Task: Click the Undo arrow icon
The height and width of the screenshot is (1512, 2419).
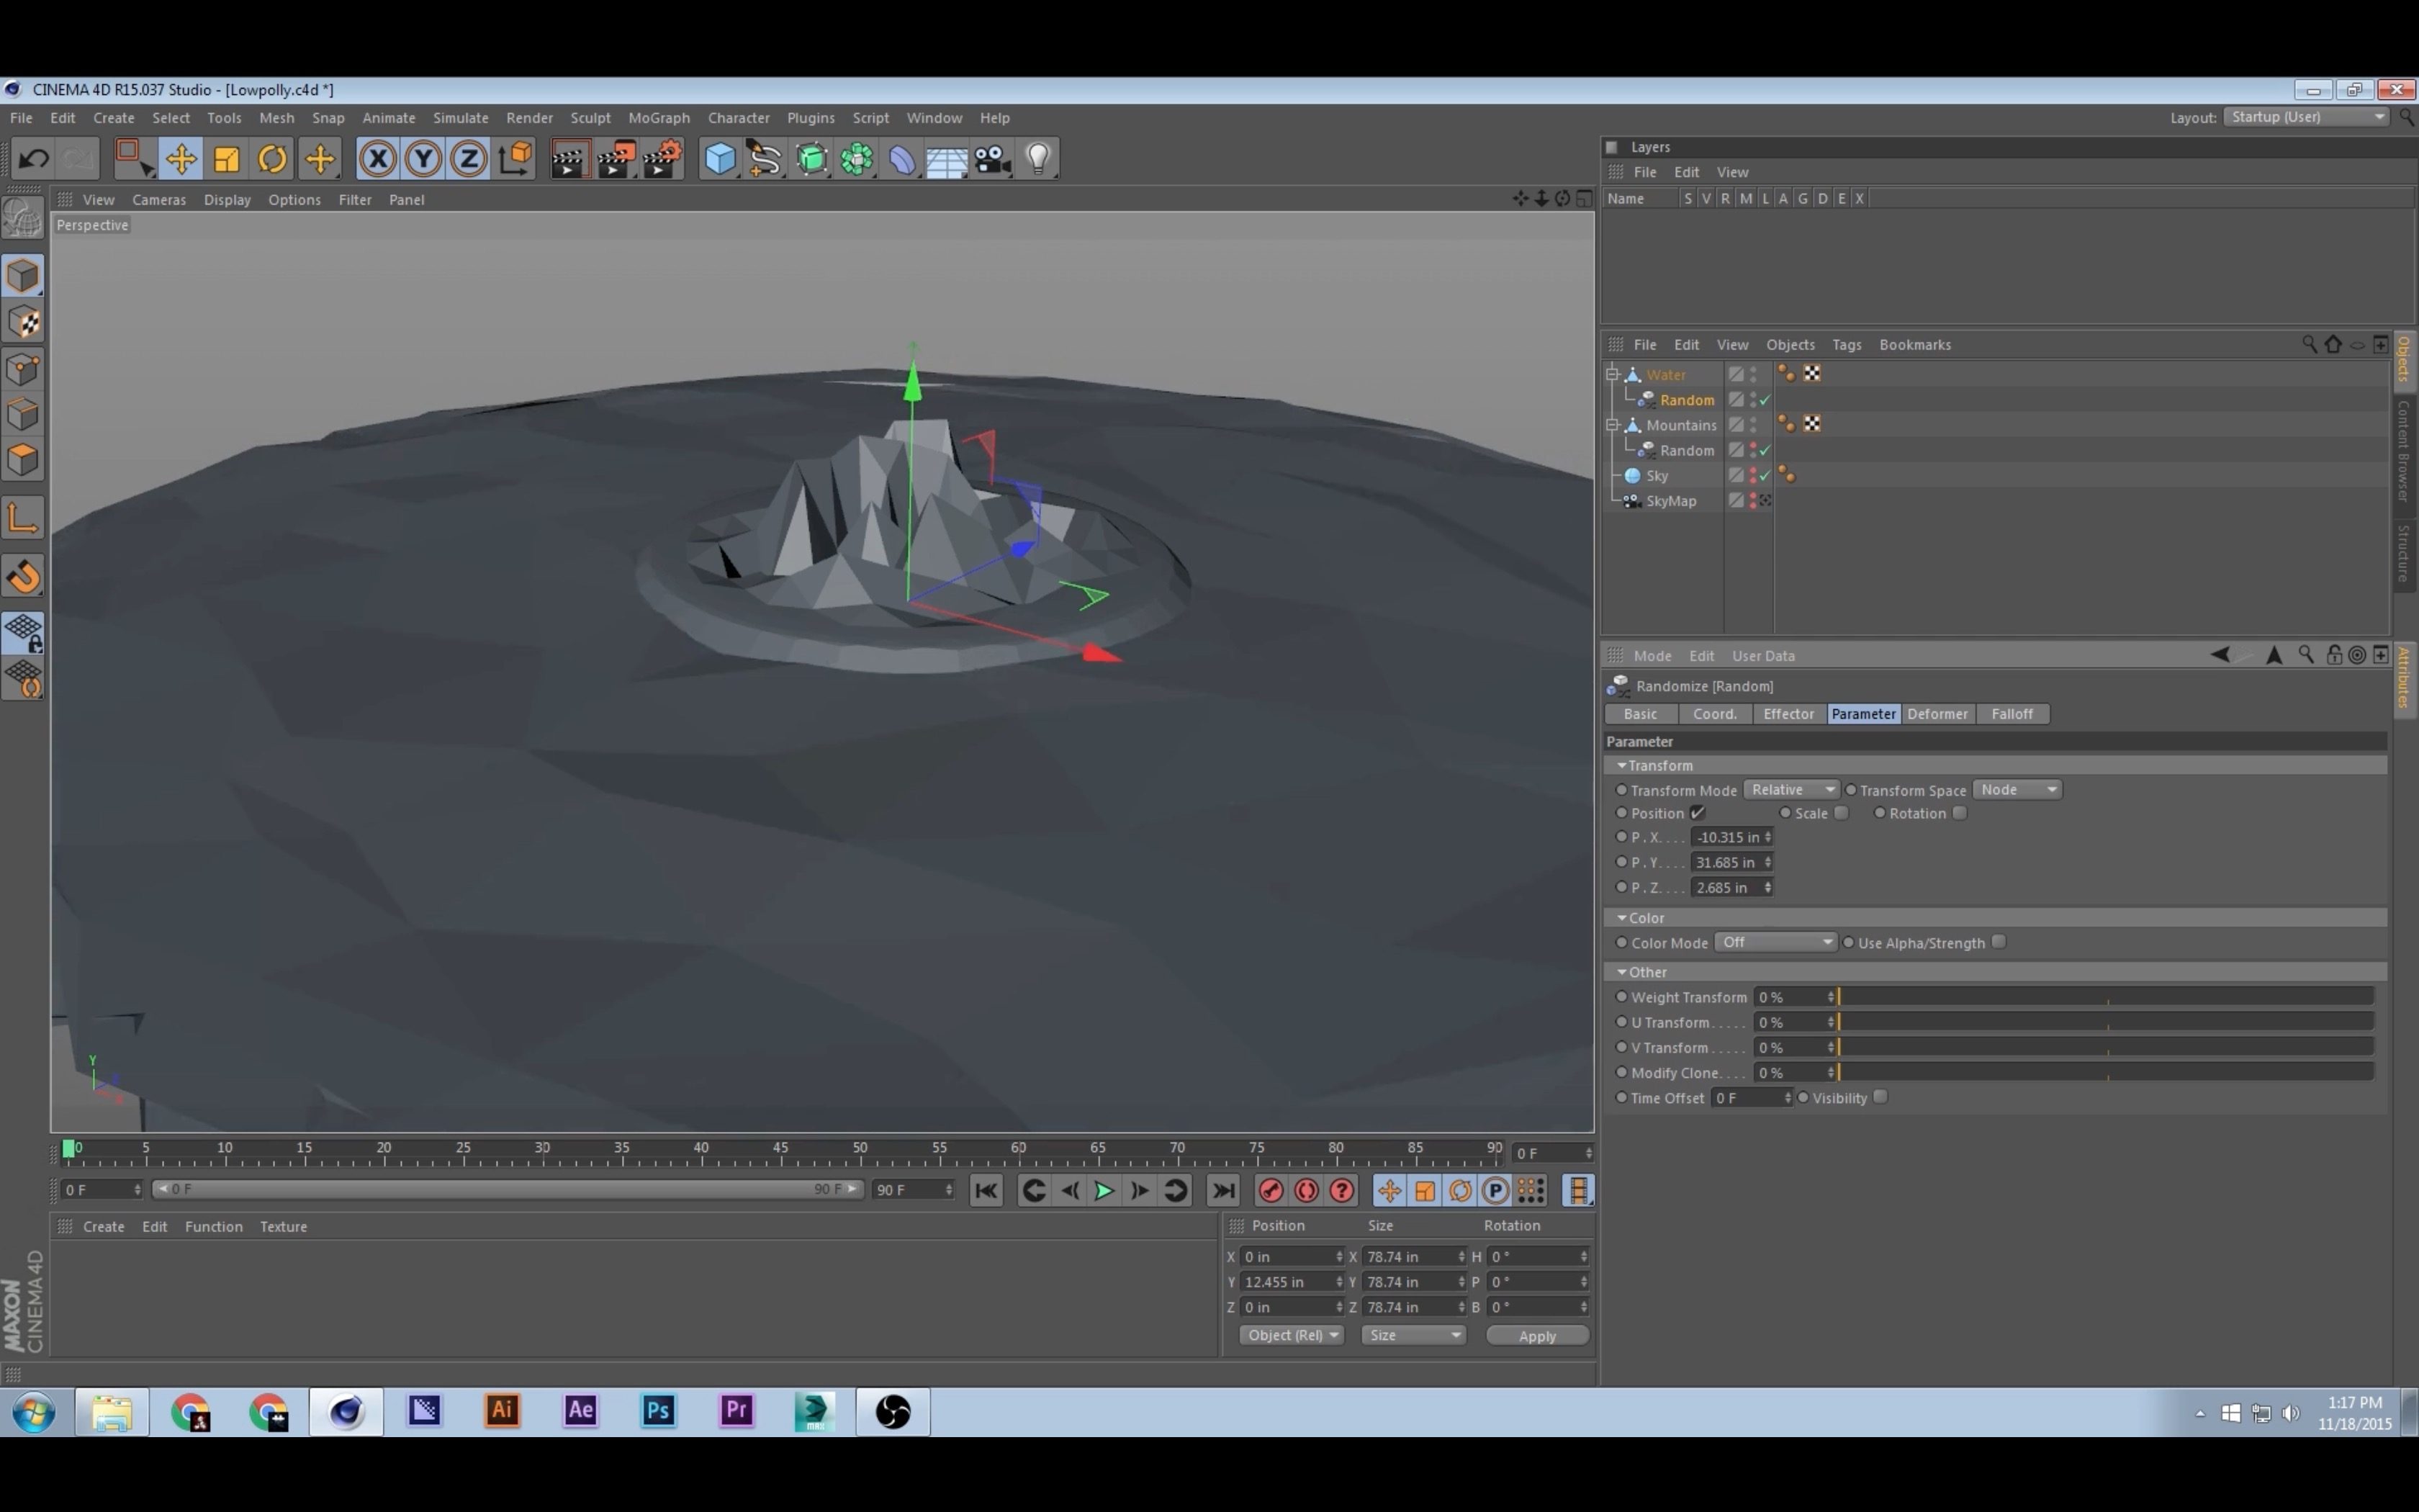Action: 34,159
